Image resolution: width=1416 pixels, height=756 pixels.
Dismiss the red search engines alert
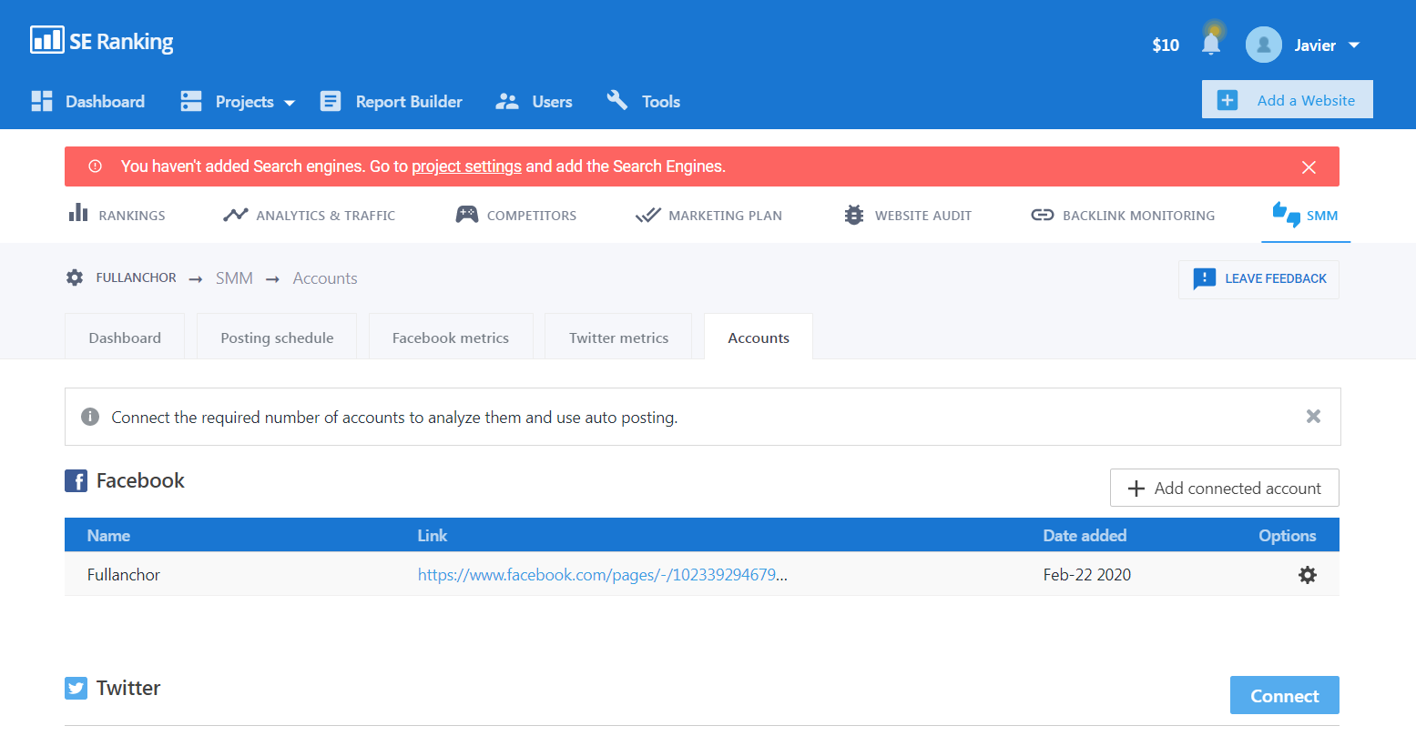[1309, 167]
